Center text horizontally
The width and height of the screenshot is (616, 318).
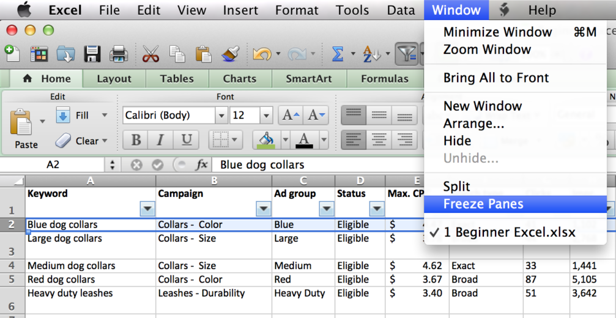(379, 140)
